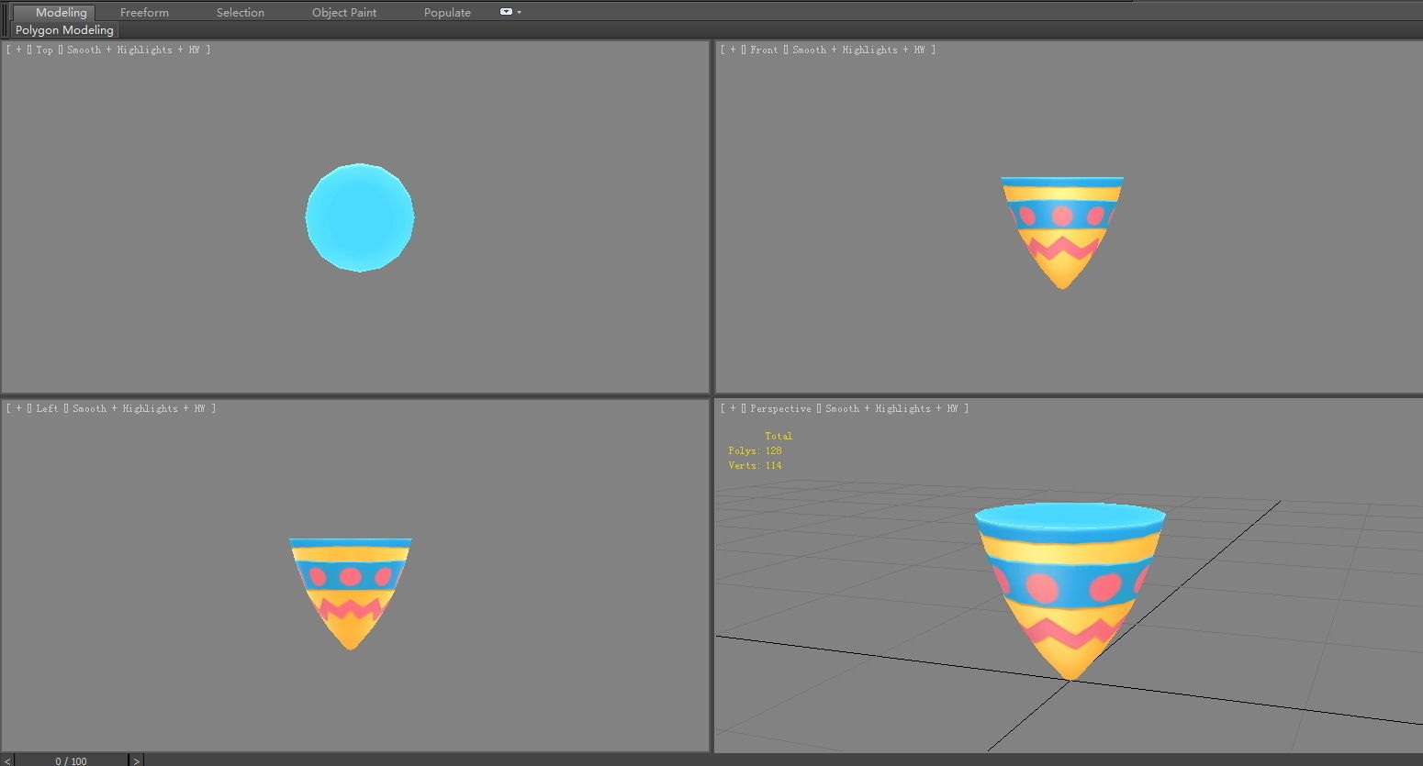Click the time slider showing 0 / 100
This screenshot has width=1423, height=766.
point(69,760)
